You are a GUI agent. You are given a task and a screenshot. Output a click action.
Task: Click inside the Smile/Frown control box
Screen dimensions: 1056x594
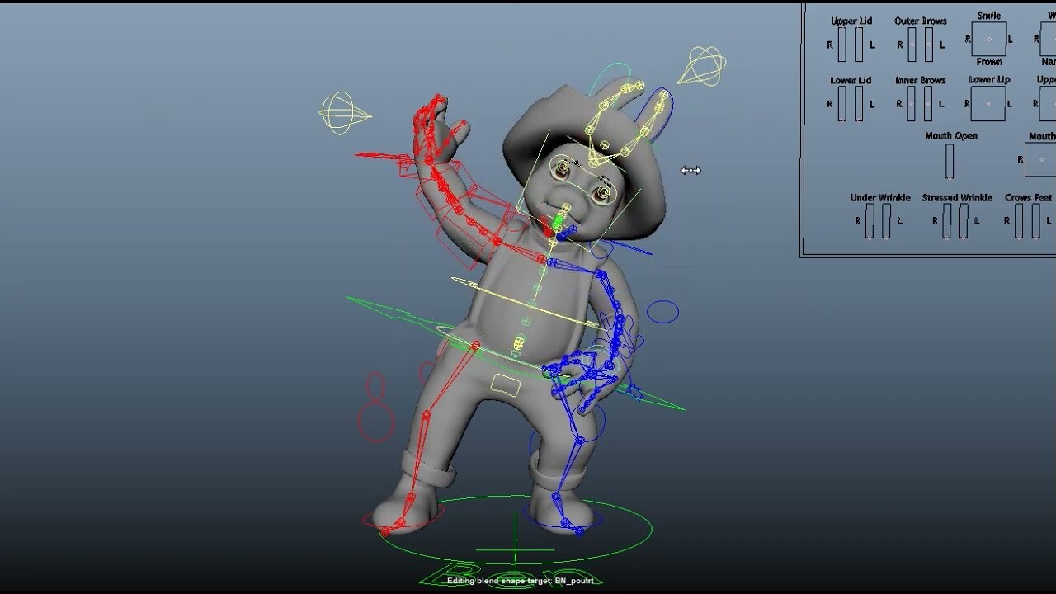(x=988, y=38)
